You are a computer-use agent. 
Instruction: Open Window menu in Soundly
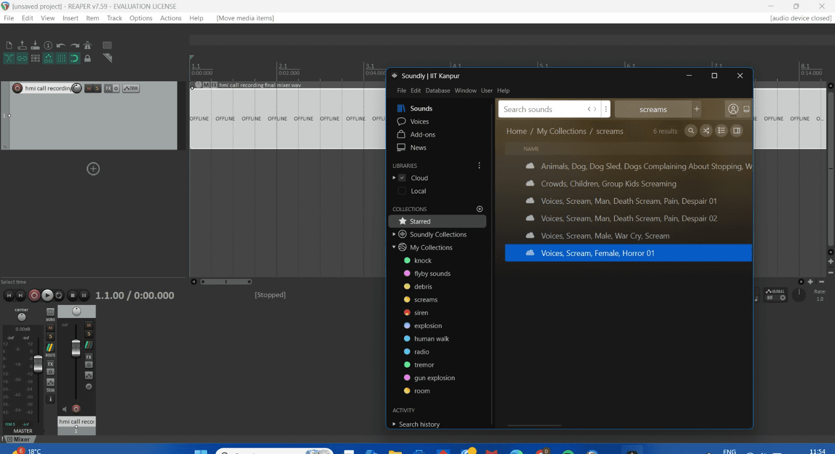point(466,91)
